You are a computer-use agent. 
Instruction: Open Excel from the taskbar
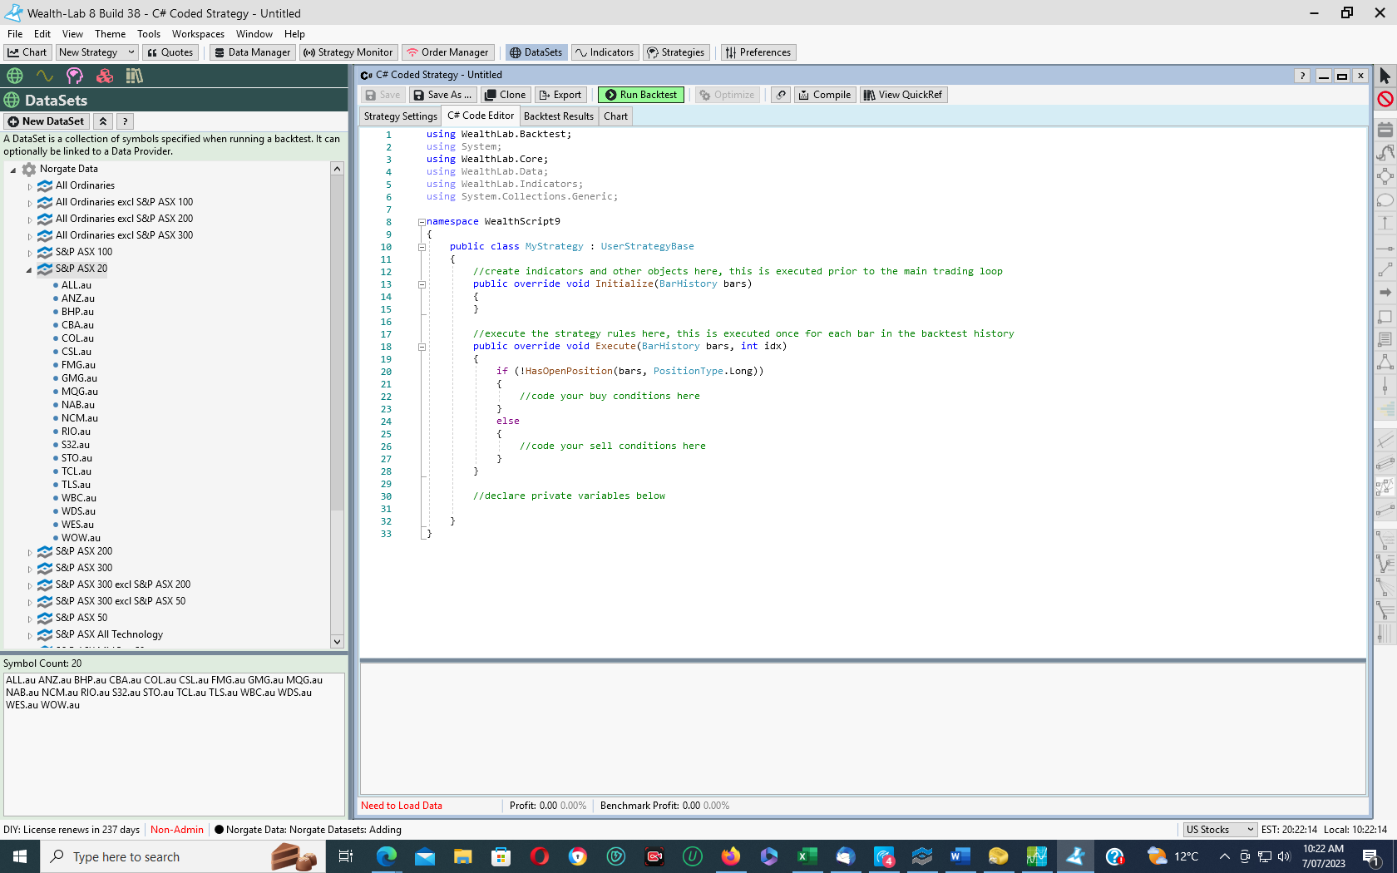coord(807,856)
